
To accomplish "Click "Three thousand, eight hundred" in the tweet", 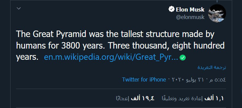I will pyautogui.click(x=166, y=46).
